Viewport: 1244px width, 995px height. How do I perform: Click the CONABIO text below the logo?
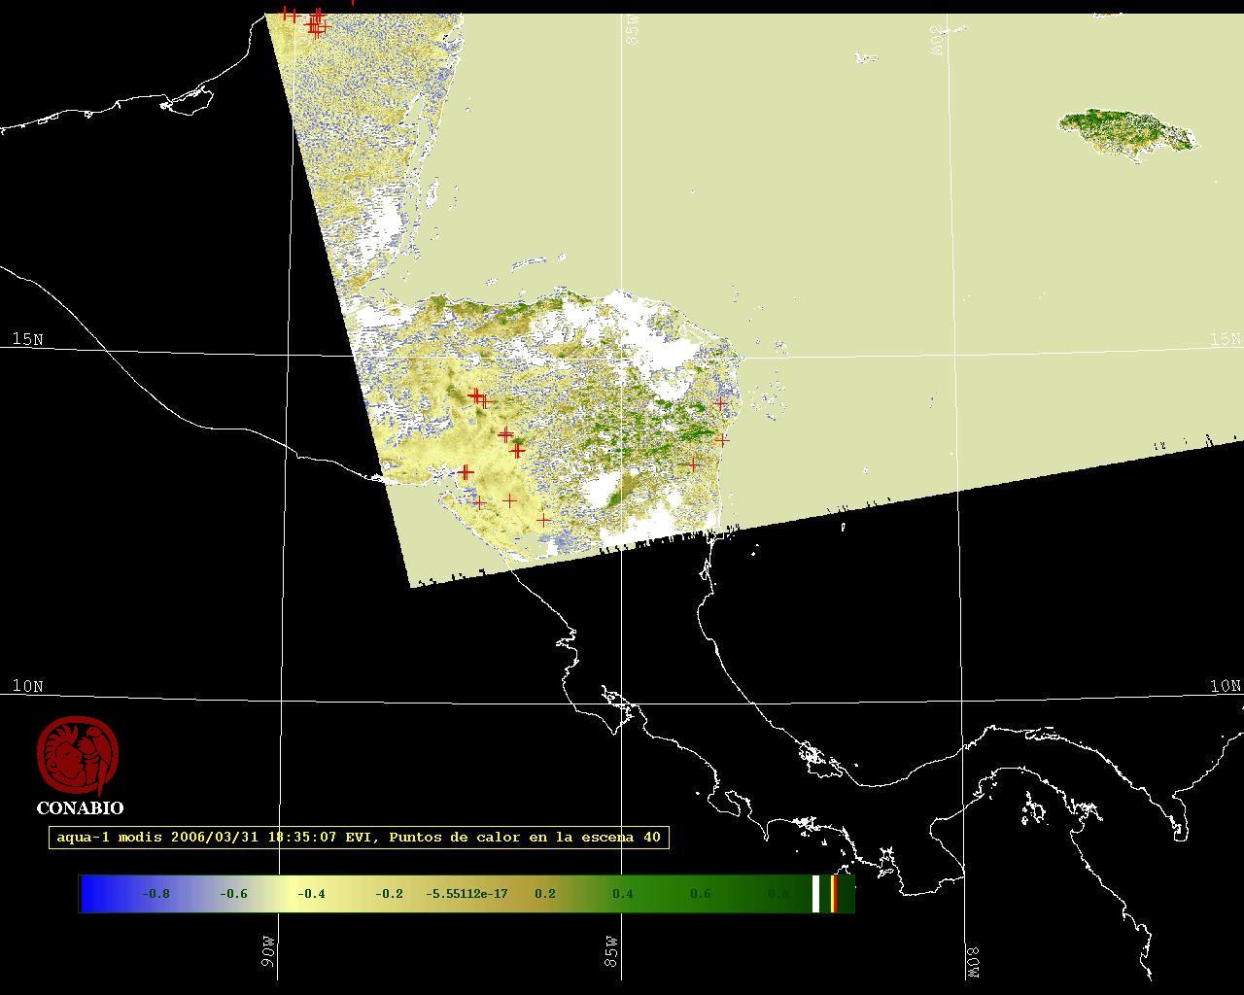[80, 807]
